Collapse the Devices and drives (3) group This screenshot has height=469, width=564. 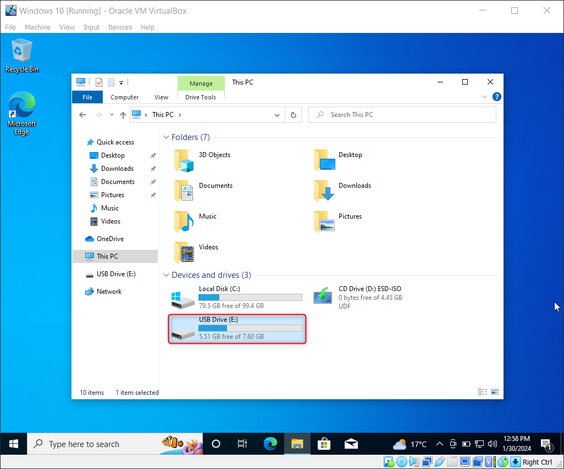point(166,275)
